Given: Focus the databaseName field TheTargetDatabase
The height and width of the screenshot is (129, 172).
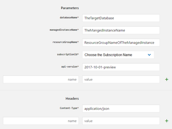Looking at the screenshot, I should pyautogui.click(x=121, y=18).
